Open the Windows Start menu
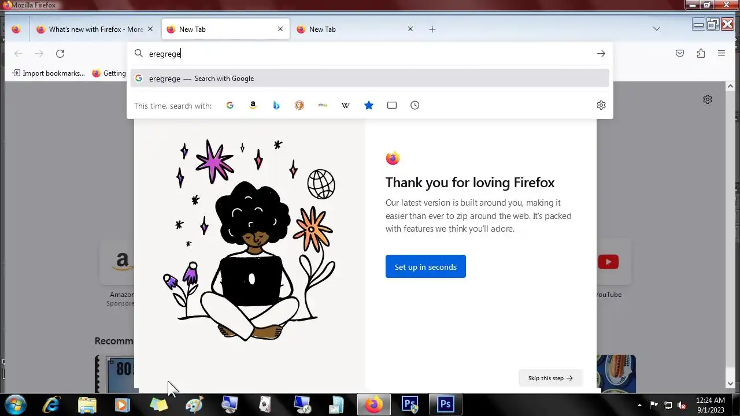740x416 pixels. pyautogui.click(x=15, y=404)
